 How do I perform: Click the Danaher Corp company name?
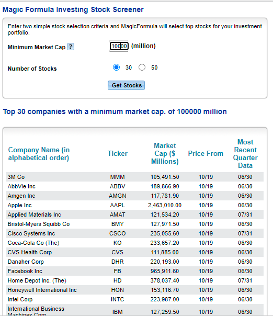26,262
